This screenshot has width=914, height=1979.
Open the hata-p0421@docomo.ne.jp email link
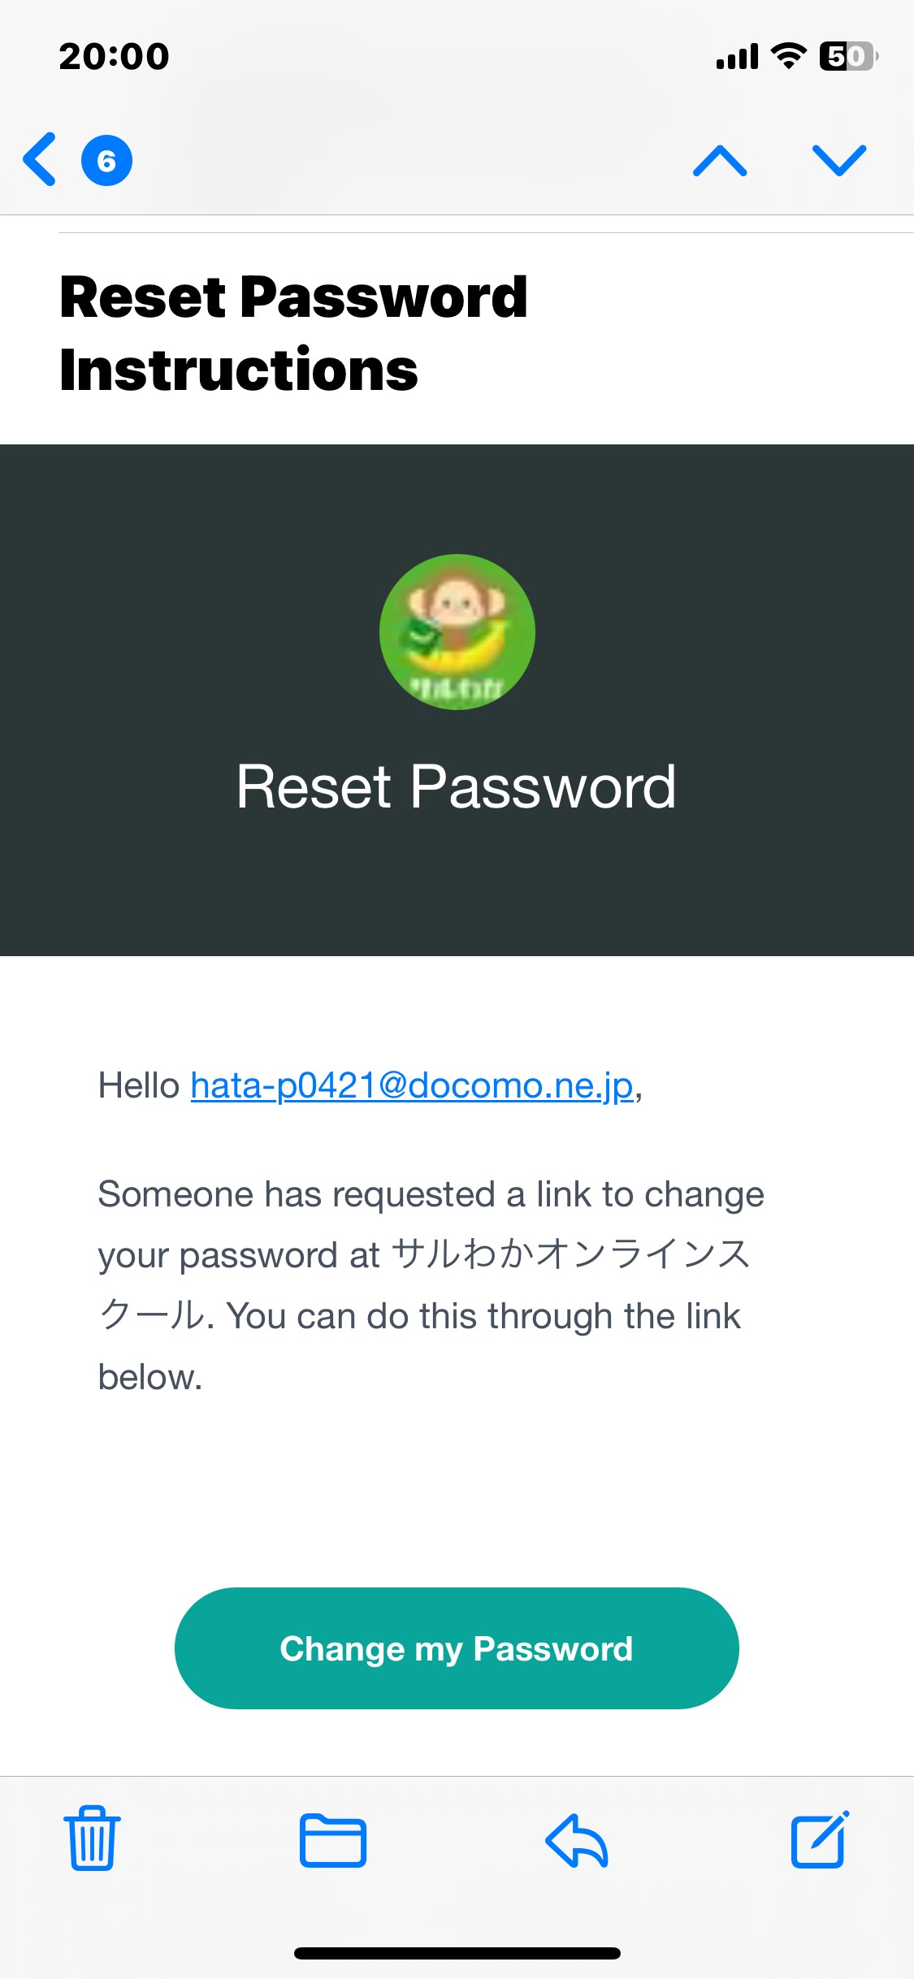(412, 1085)
